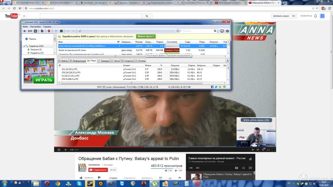This screenshot has width=333, height=187.
Task: Click YouTube search magnifier button
Action: coord(147,16)
